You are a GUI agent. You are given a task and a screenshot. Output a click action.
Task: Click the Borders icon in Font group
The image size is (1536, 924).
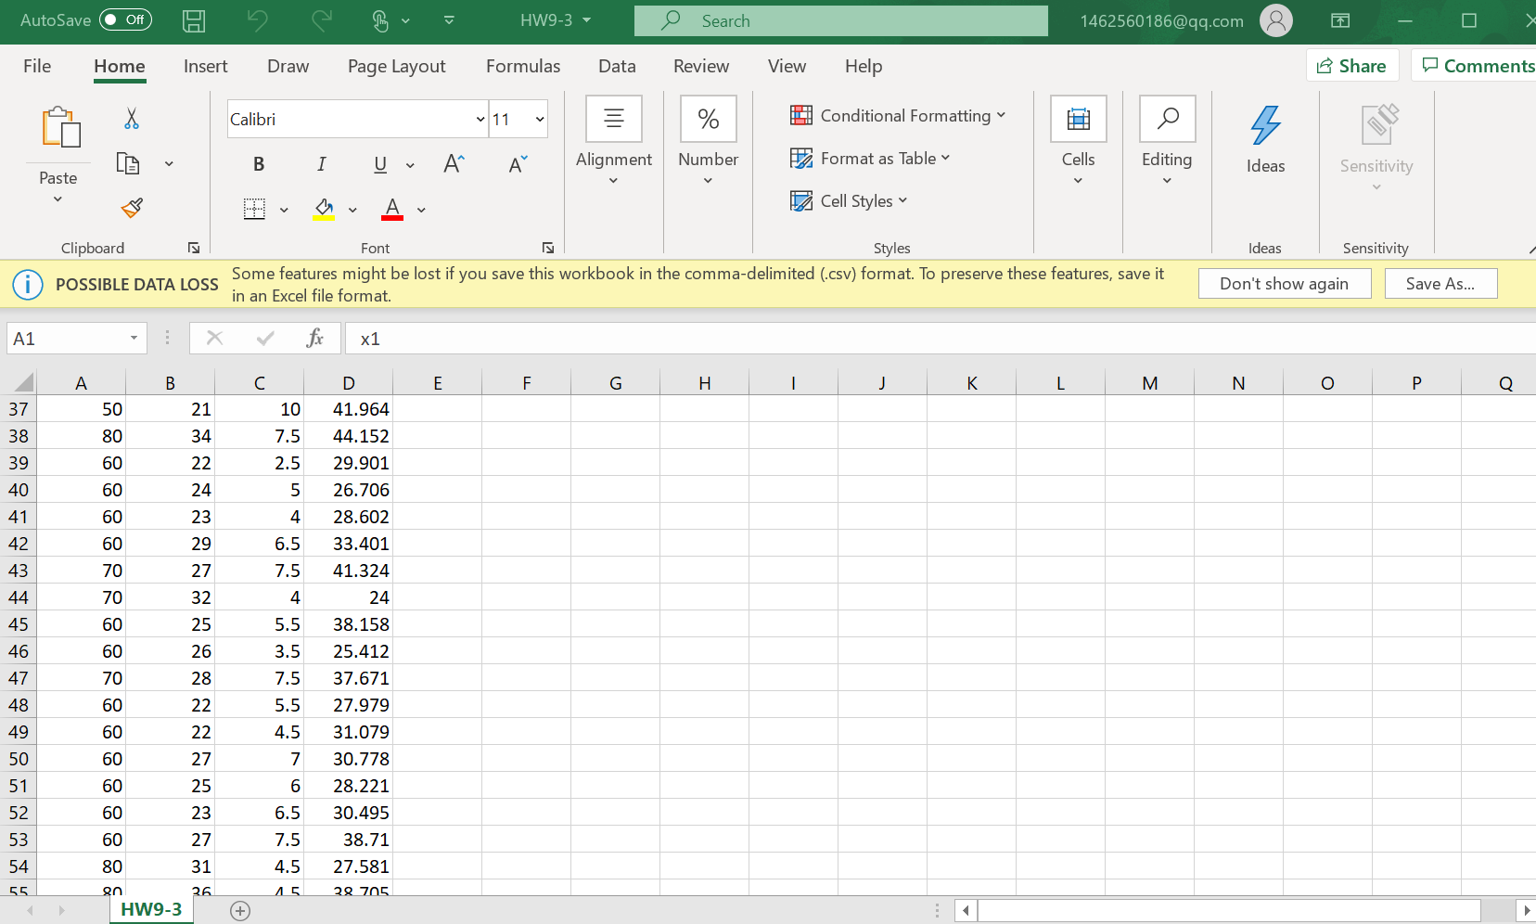pyautogui.click(x=254, y=209)
